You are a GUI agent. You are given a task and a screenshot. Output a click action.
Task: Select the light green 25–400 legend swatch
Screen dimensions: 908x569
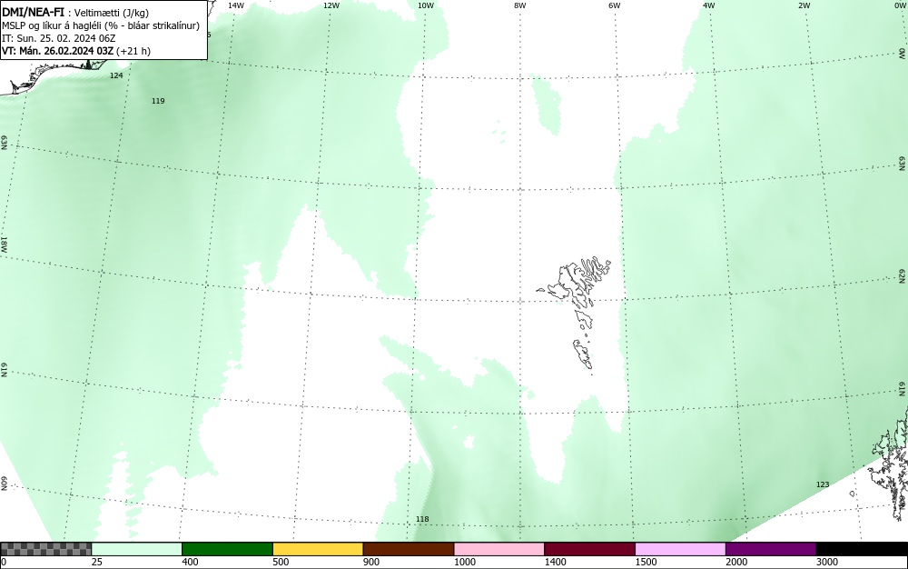[137, 549]
